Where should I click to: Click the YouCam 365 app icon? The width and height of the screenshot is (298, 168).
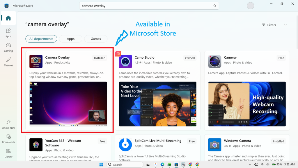coord(36,145)
